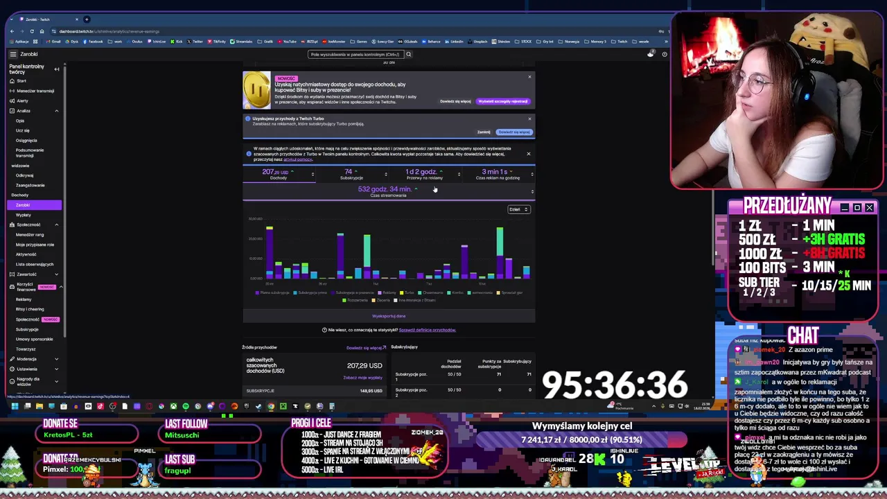Toggle Reklamy series in chart legend
887x499 pixels.
tap(387, 292)
